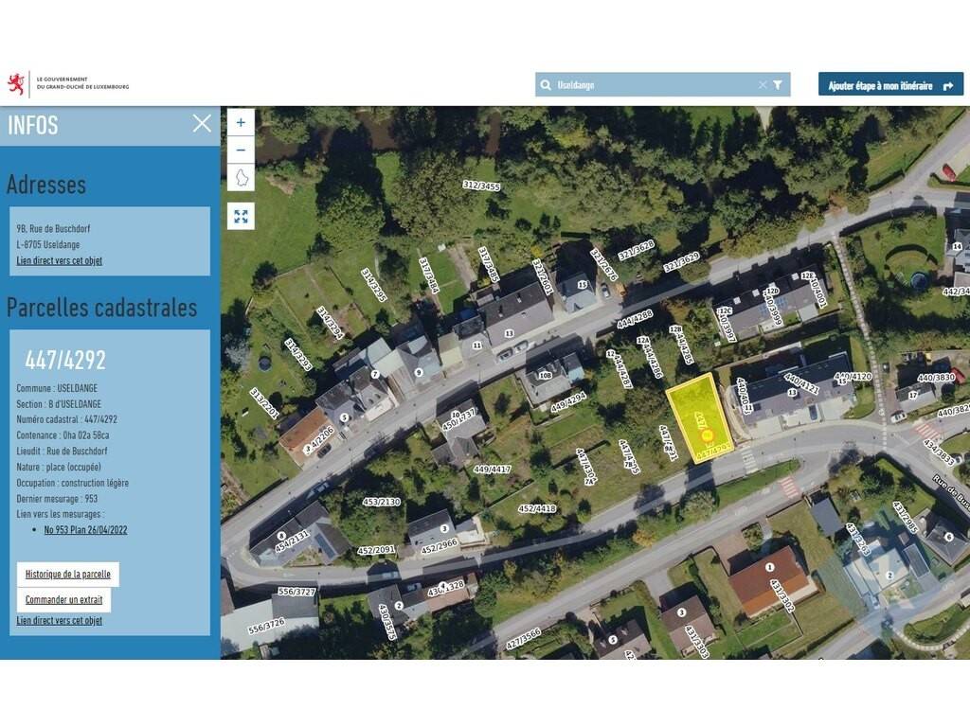Click Commander un extrait button
Image resolution: width=970 pixels, height=727 pixels.
pos(63,600)
